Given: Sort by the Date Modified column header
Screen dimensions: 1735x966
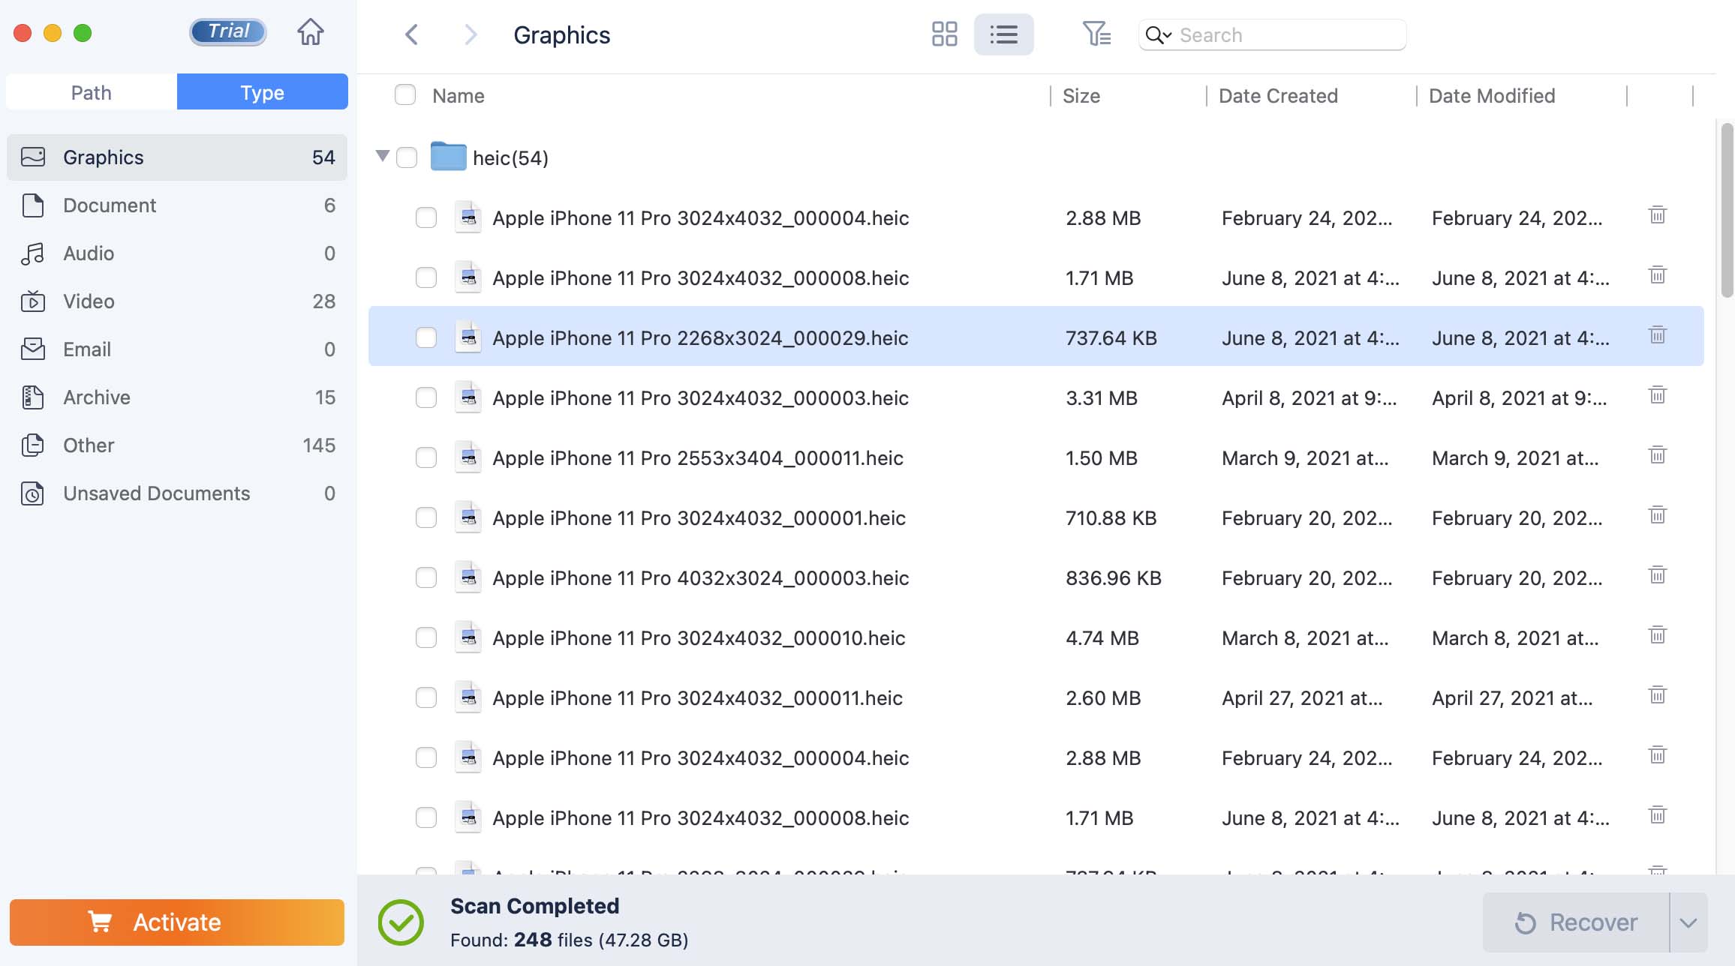Looking at the screenshot, I should click(x=1492, y=96).
